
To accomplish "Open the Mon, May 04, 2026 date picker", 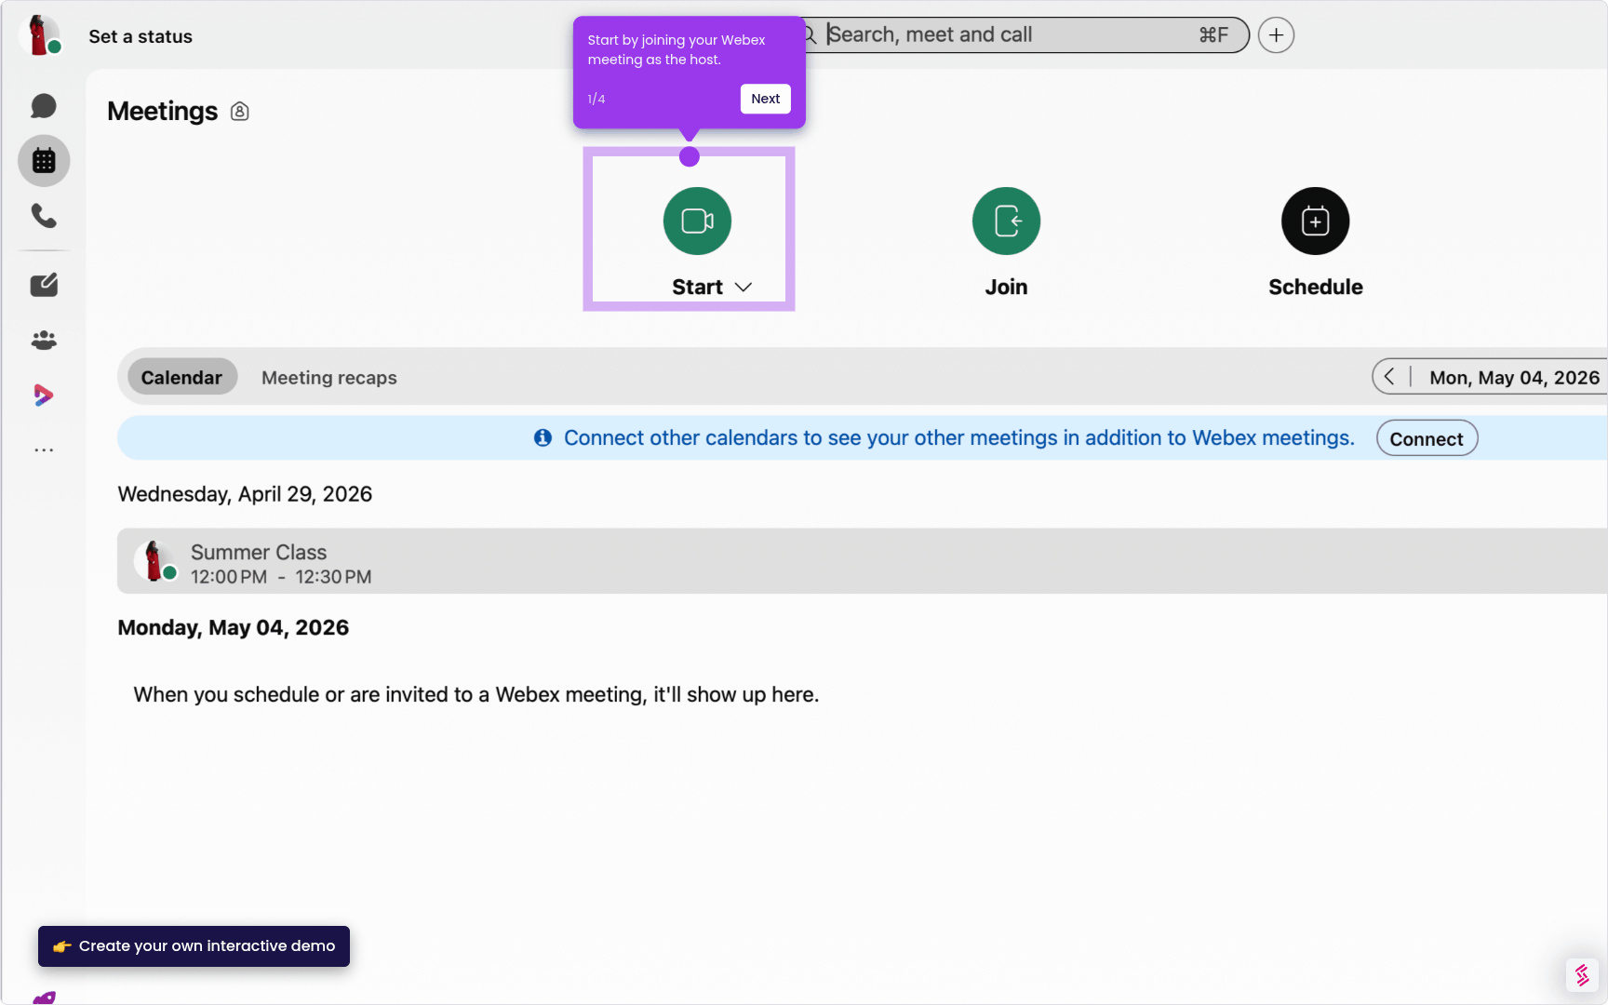I will click(x=1514, y=378).
